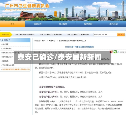Click the 打印此文 print link

[x=123, y=52]
